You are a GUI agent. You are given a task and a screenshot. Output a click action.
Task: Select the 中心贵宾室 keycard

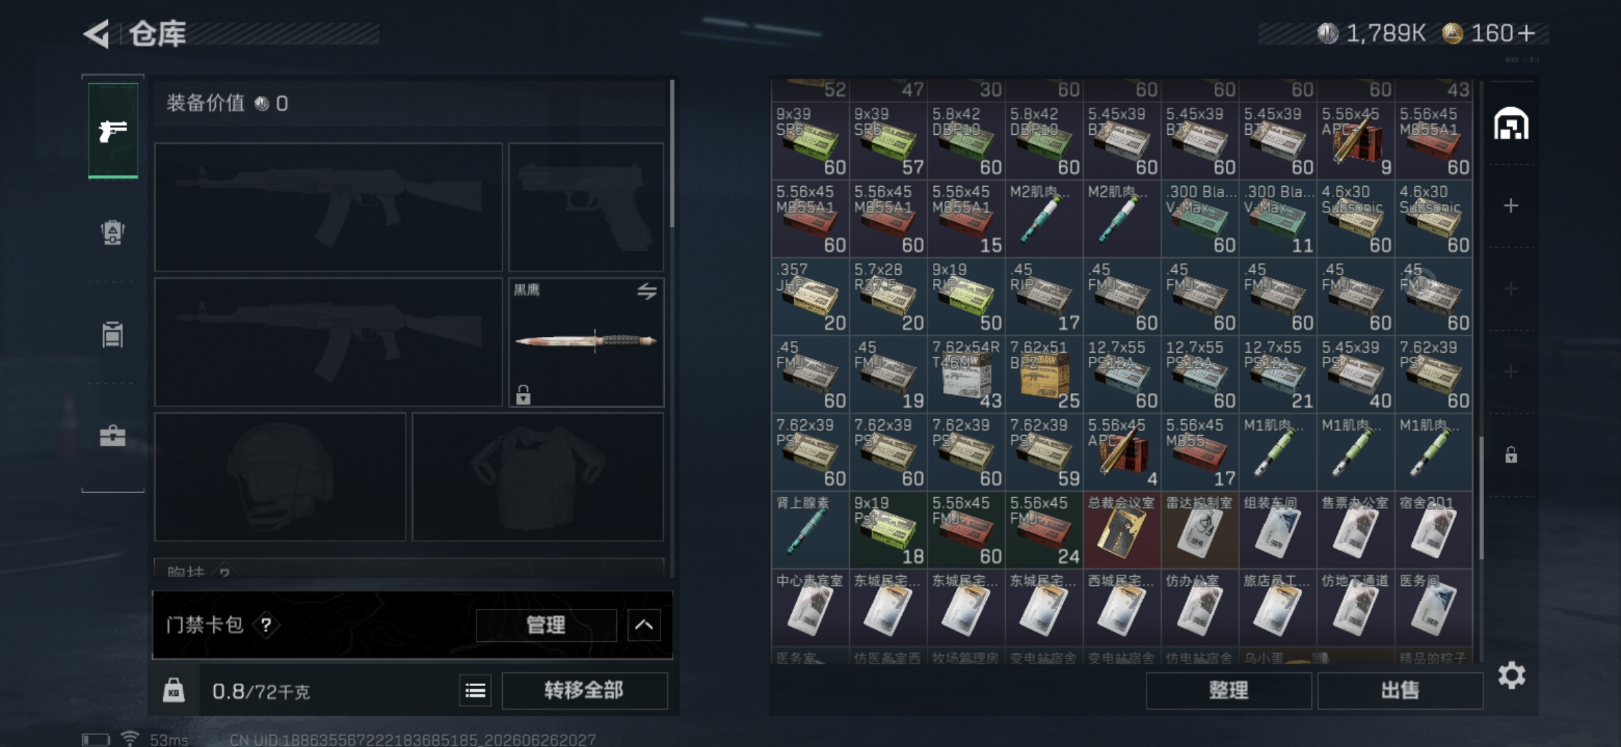click(x=810, y=608)
